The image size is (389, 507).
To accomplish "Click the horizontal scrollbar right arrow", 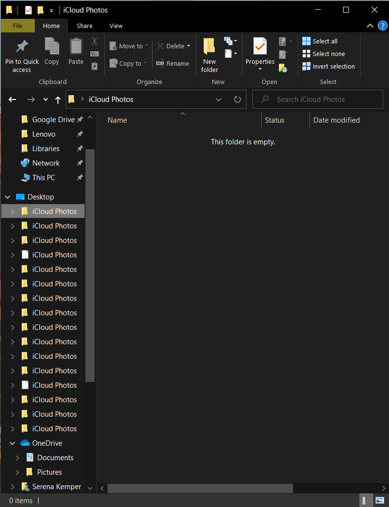I will coord(384,488).
